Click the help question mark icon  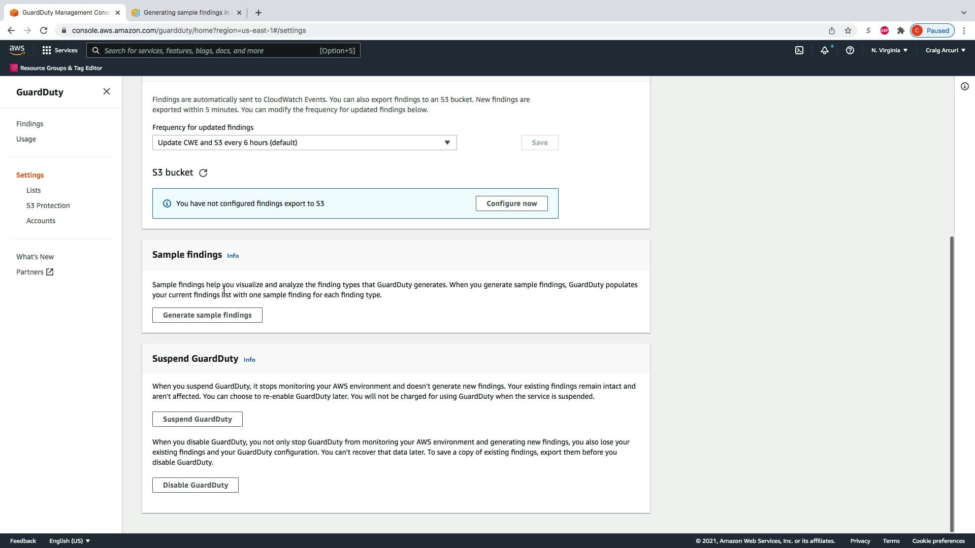pyautogui.click(x=850, y=50)
